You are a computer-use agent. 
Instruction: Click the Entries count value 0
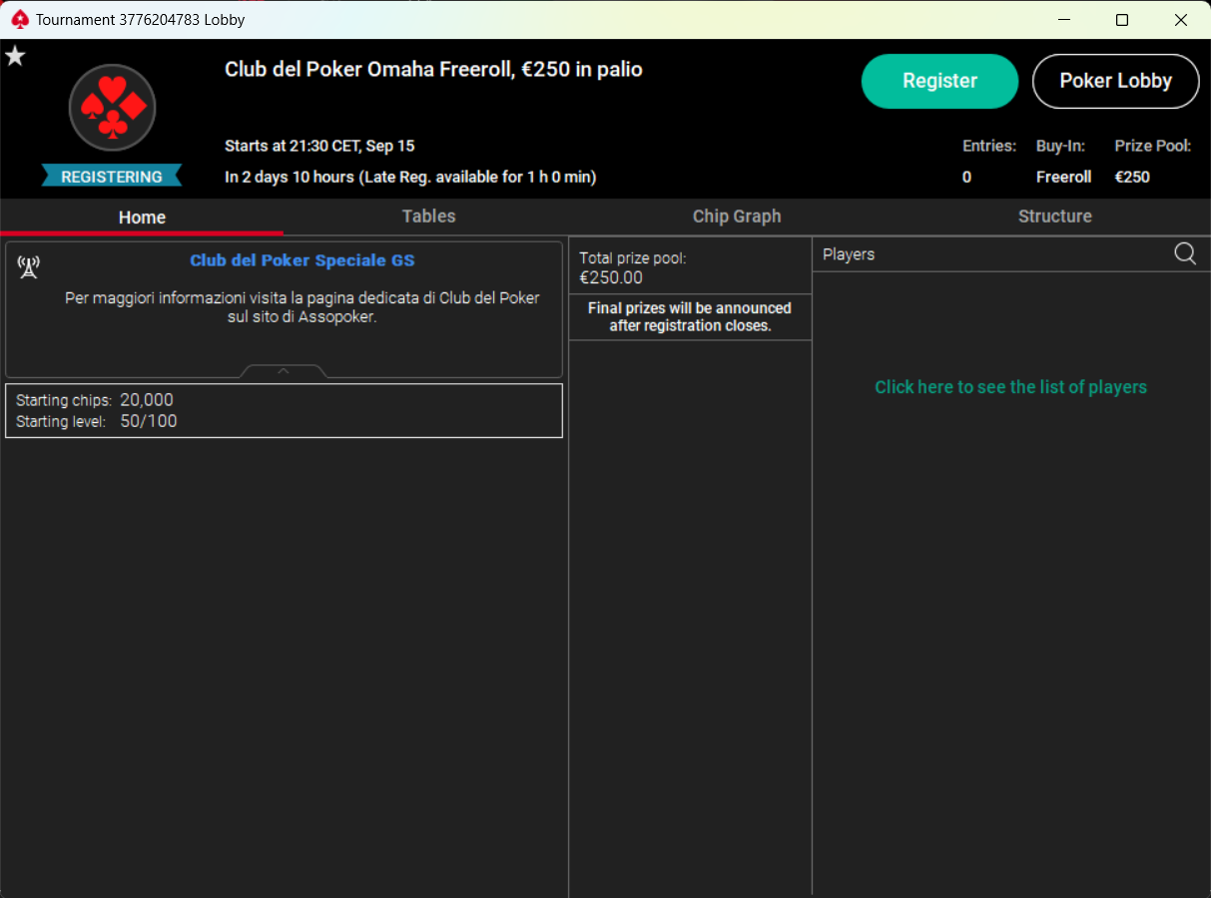966,177
